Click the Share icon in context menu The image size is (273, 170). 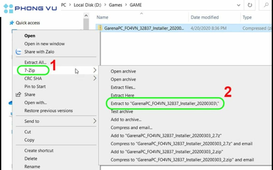coord(18,95)
